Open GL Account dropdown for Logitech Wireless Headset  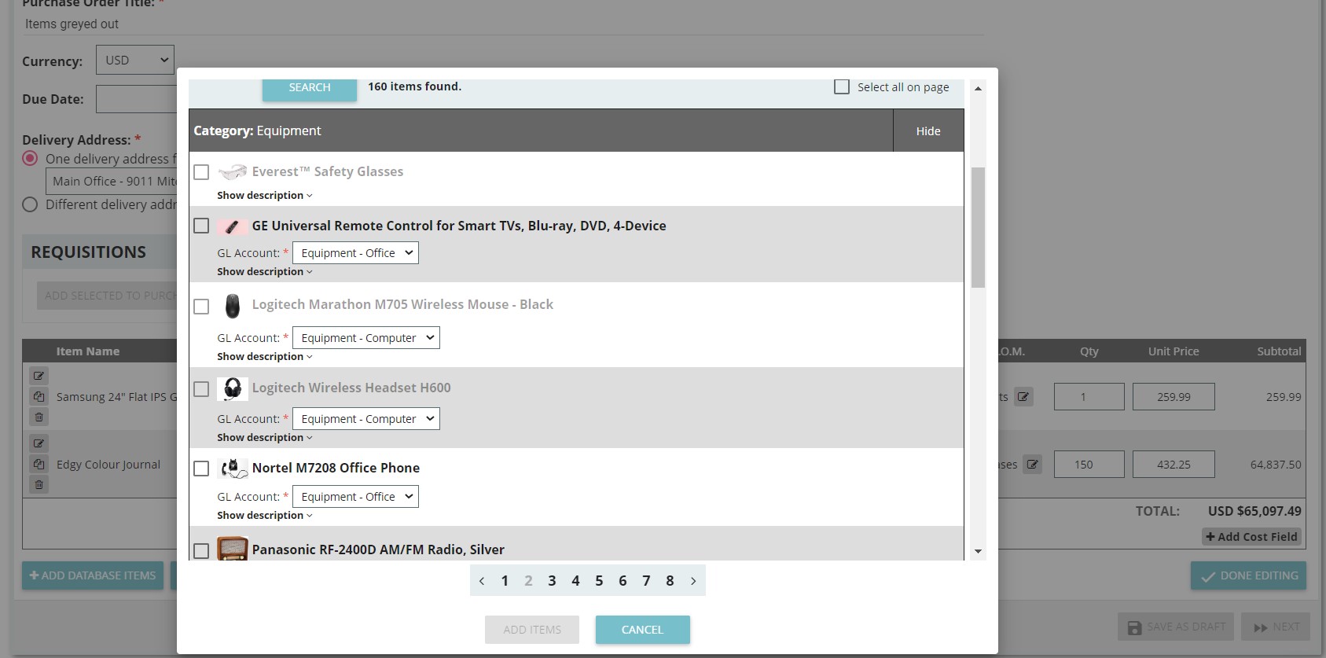point(365,418)
